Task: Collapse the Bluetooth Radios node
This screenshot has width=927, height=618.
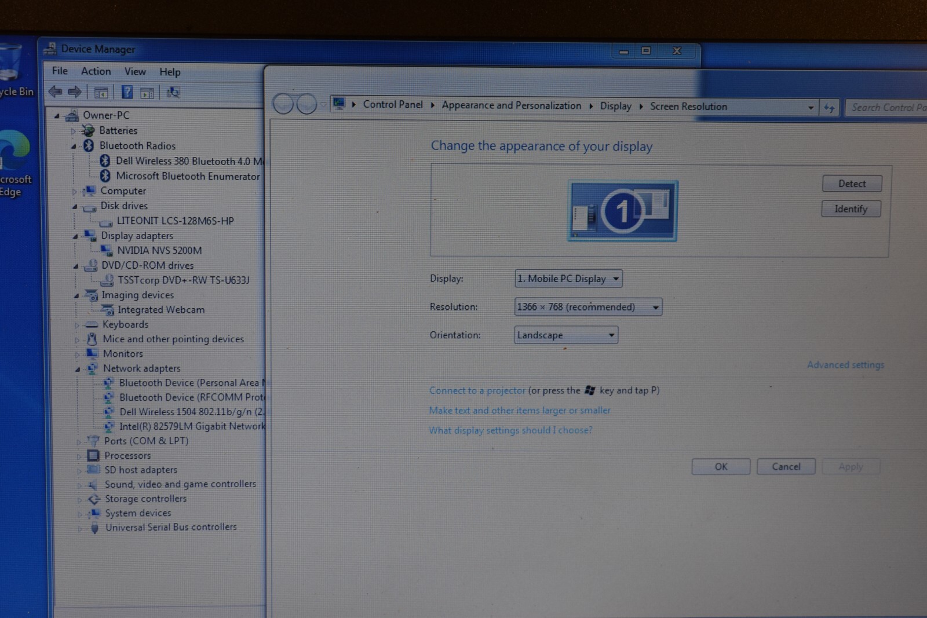Action: (74, 147)
